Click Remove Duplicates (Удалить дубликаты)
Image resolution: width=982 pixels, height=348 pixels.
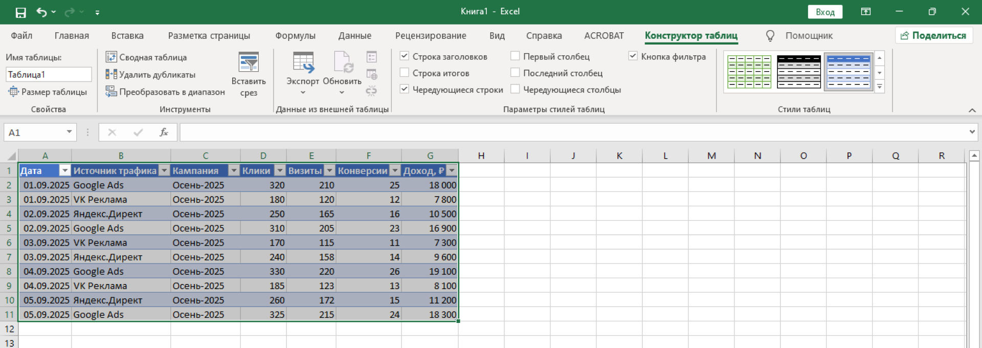coord(150,75)
